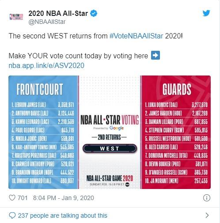Click the Twitter bird logo icon

pyautogui.click(x=206, y=13)
